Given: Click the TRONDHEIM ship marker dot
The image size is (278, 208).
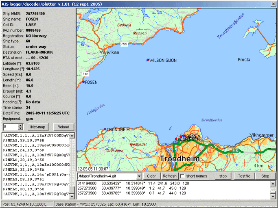Looking at the screenshot, I should [x=105, y=130].
